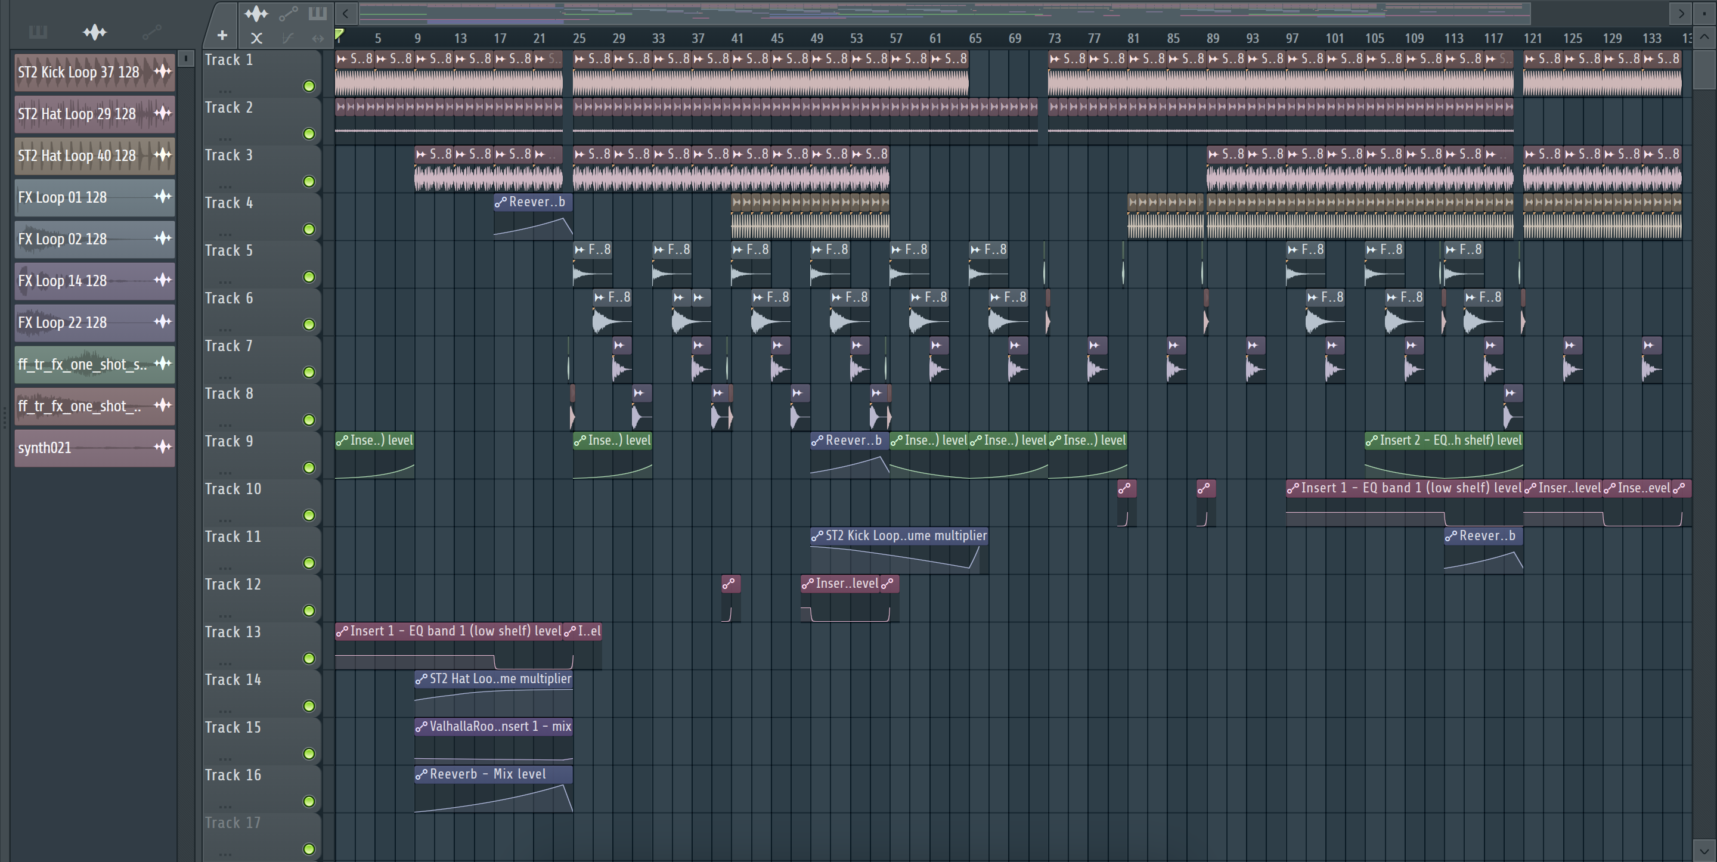Select automation clip focus icon in playlist toolbar

pyautogui.click(x=288, y=13)
